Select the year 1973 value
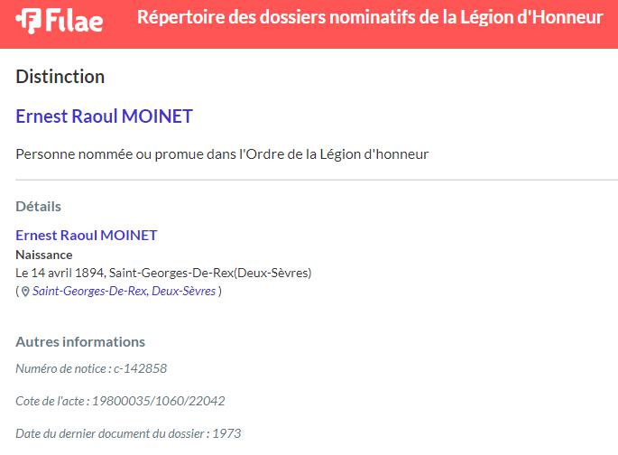The image size is (618, 455). click(226, 433)
